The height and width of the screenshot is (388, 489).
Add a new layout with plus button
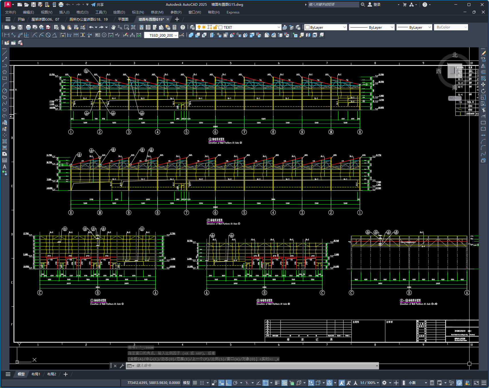coord(66,374)
